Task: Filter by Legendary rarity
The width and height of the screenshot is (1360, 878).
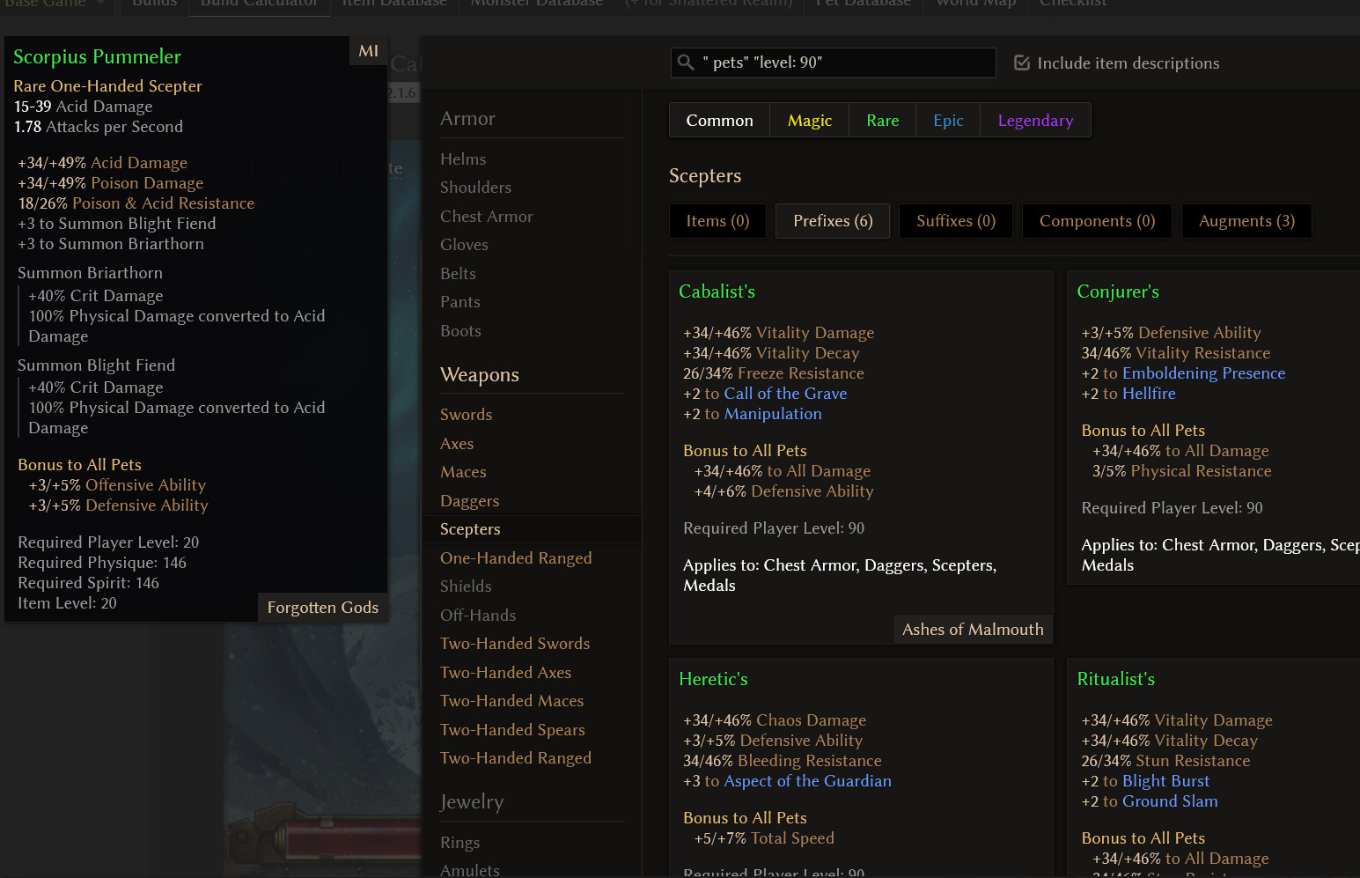Action: (1035, 121)
